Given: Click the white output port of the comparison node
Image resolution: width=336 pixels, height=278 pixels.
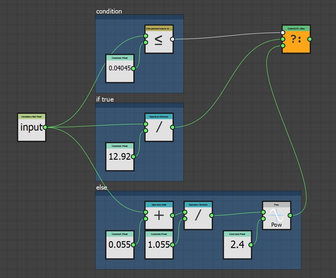Looking at the screenshot, I should (172, 39).
